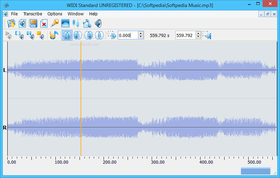
Task: Click the left channel L waveform
Action: [142, 70]
